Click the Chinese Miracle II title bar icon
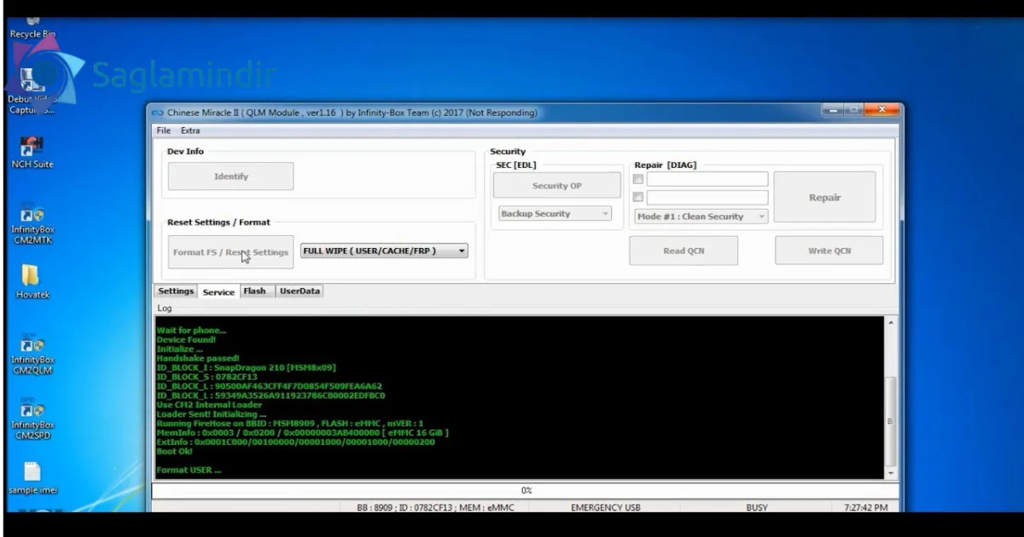 coord(157,113)
